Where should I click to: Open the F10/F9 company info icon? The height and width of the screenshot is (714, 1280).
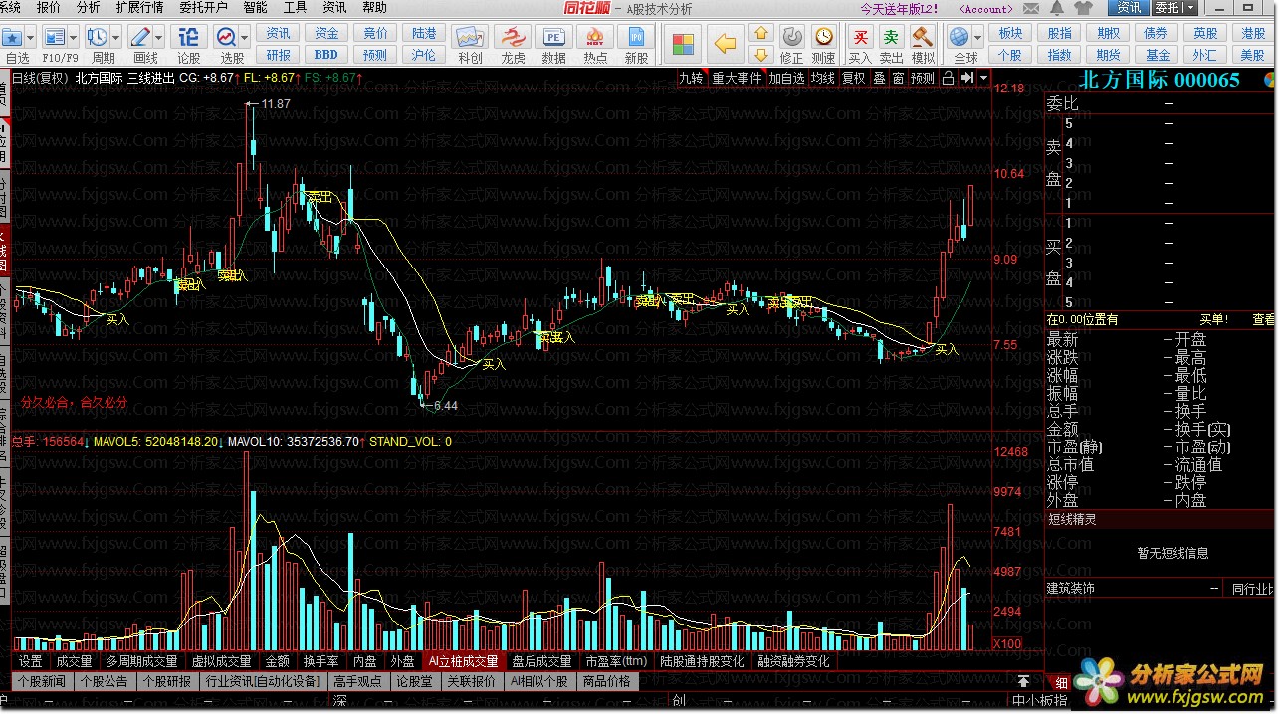coord(53,37)
